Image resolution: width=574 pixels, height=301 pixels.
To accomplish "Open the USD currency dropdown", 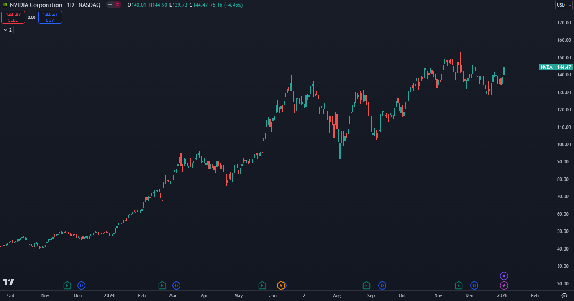I will pos(563,5).
